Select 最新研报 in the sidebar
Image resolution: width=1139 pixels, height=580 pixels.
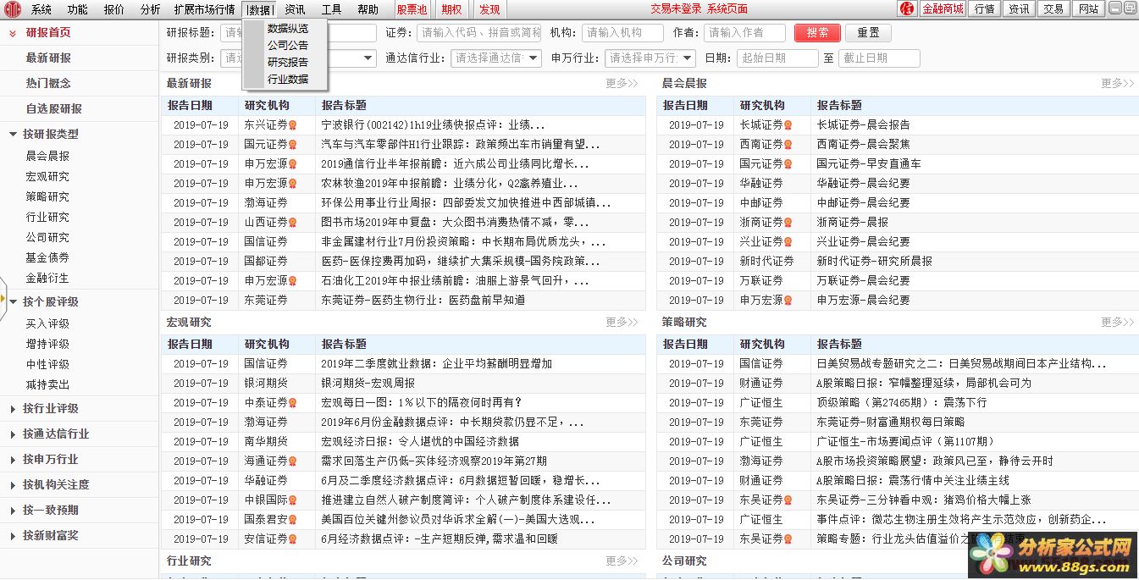click(48, 58)
